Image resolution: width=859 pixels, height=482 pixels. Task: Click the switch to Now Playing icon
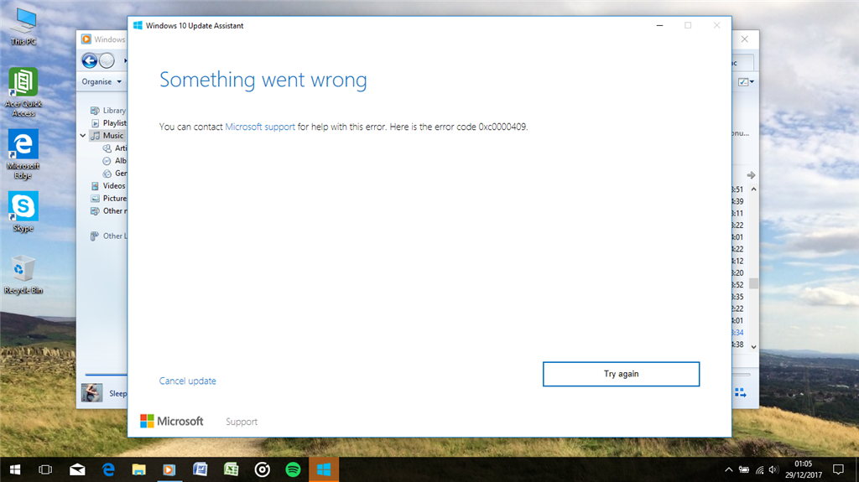pos(741,392)
